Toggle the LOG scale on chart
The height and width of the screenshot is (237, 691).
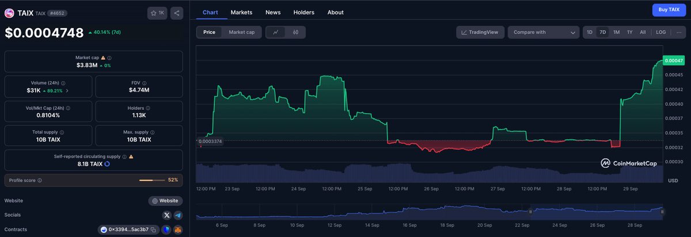pos(660,32)
